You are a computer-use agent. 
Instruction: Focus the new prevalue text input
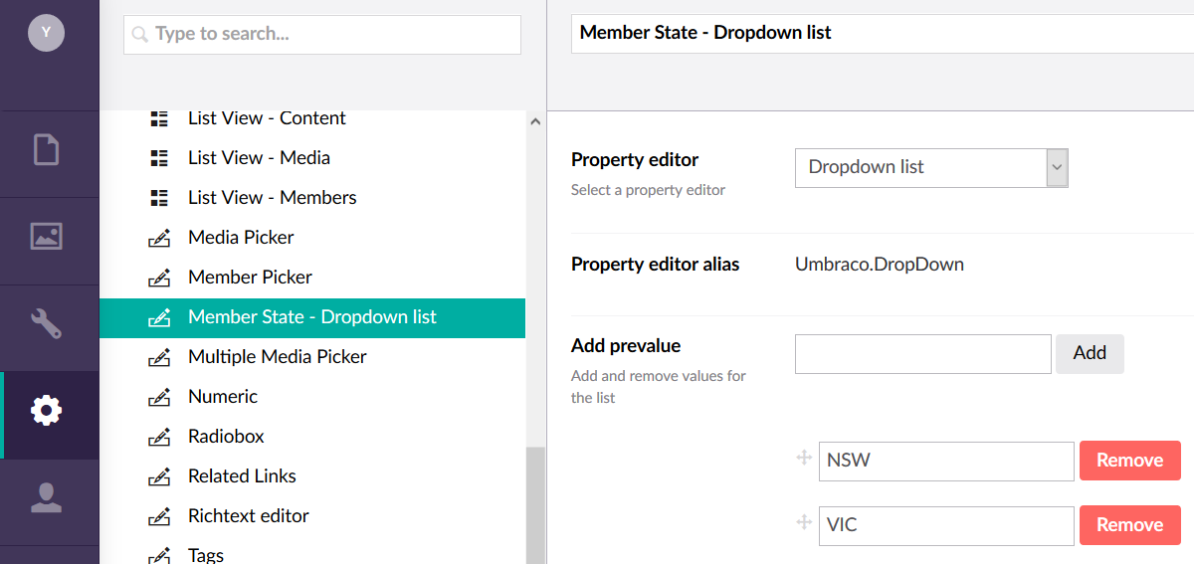coord(923,353)
